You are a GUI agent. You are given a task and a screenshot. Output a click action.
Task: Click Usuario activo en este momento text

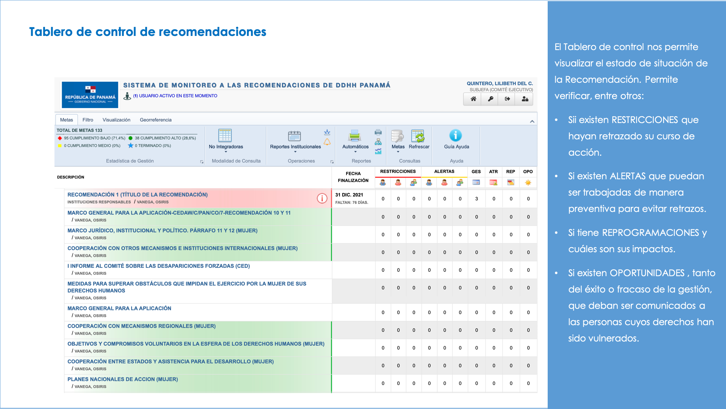(175, 96)
